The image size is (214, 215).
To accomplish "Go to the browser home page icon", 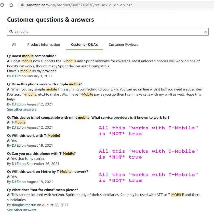I will coord(11,5).
